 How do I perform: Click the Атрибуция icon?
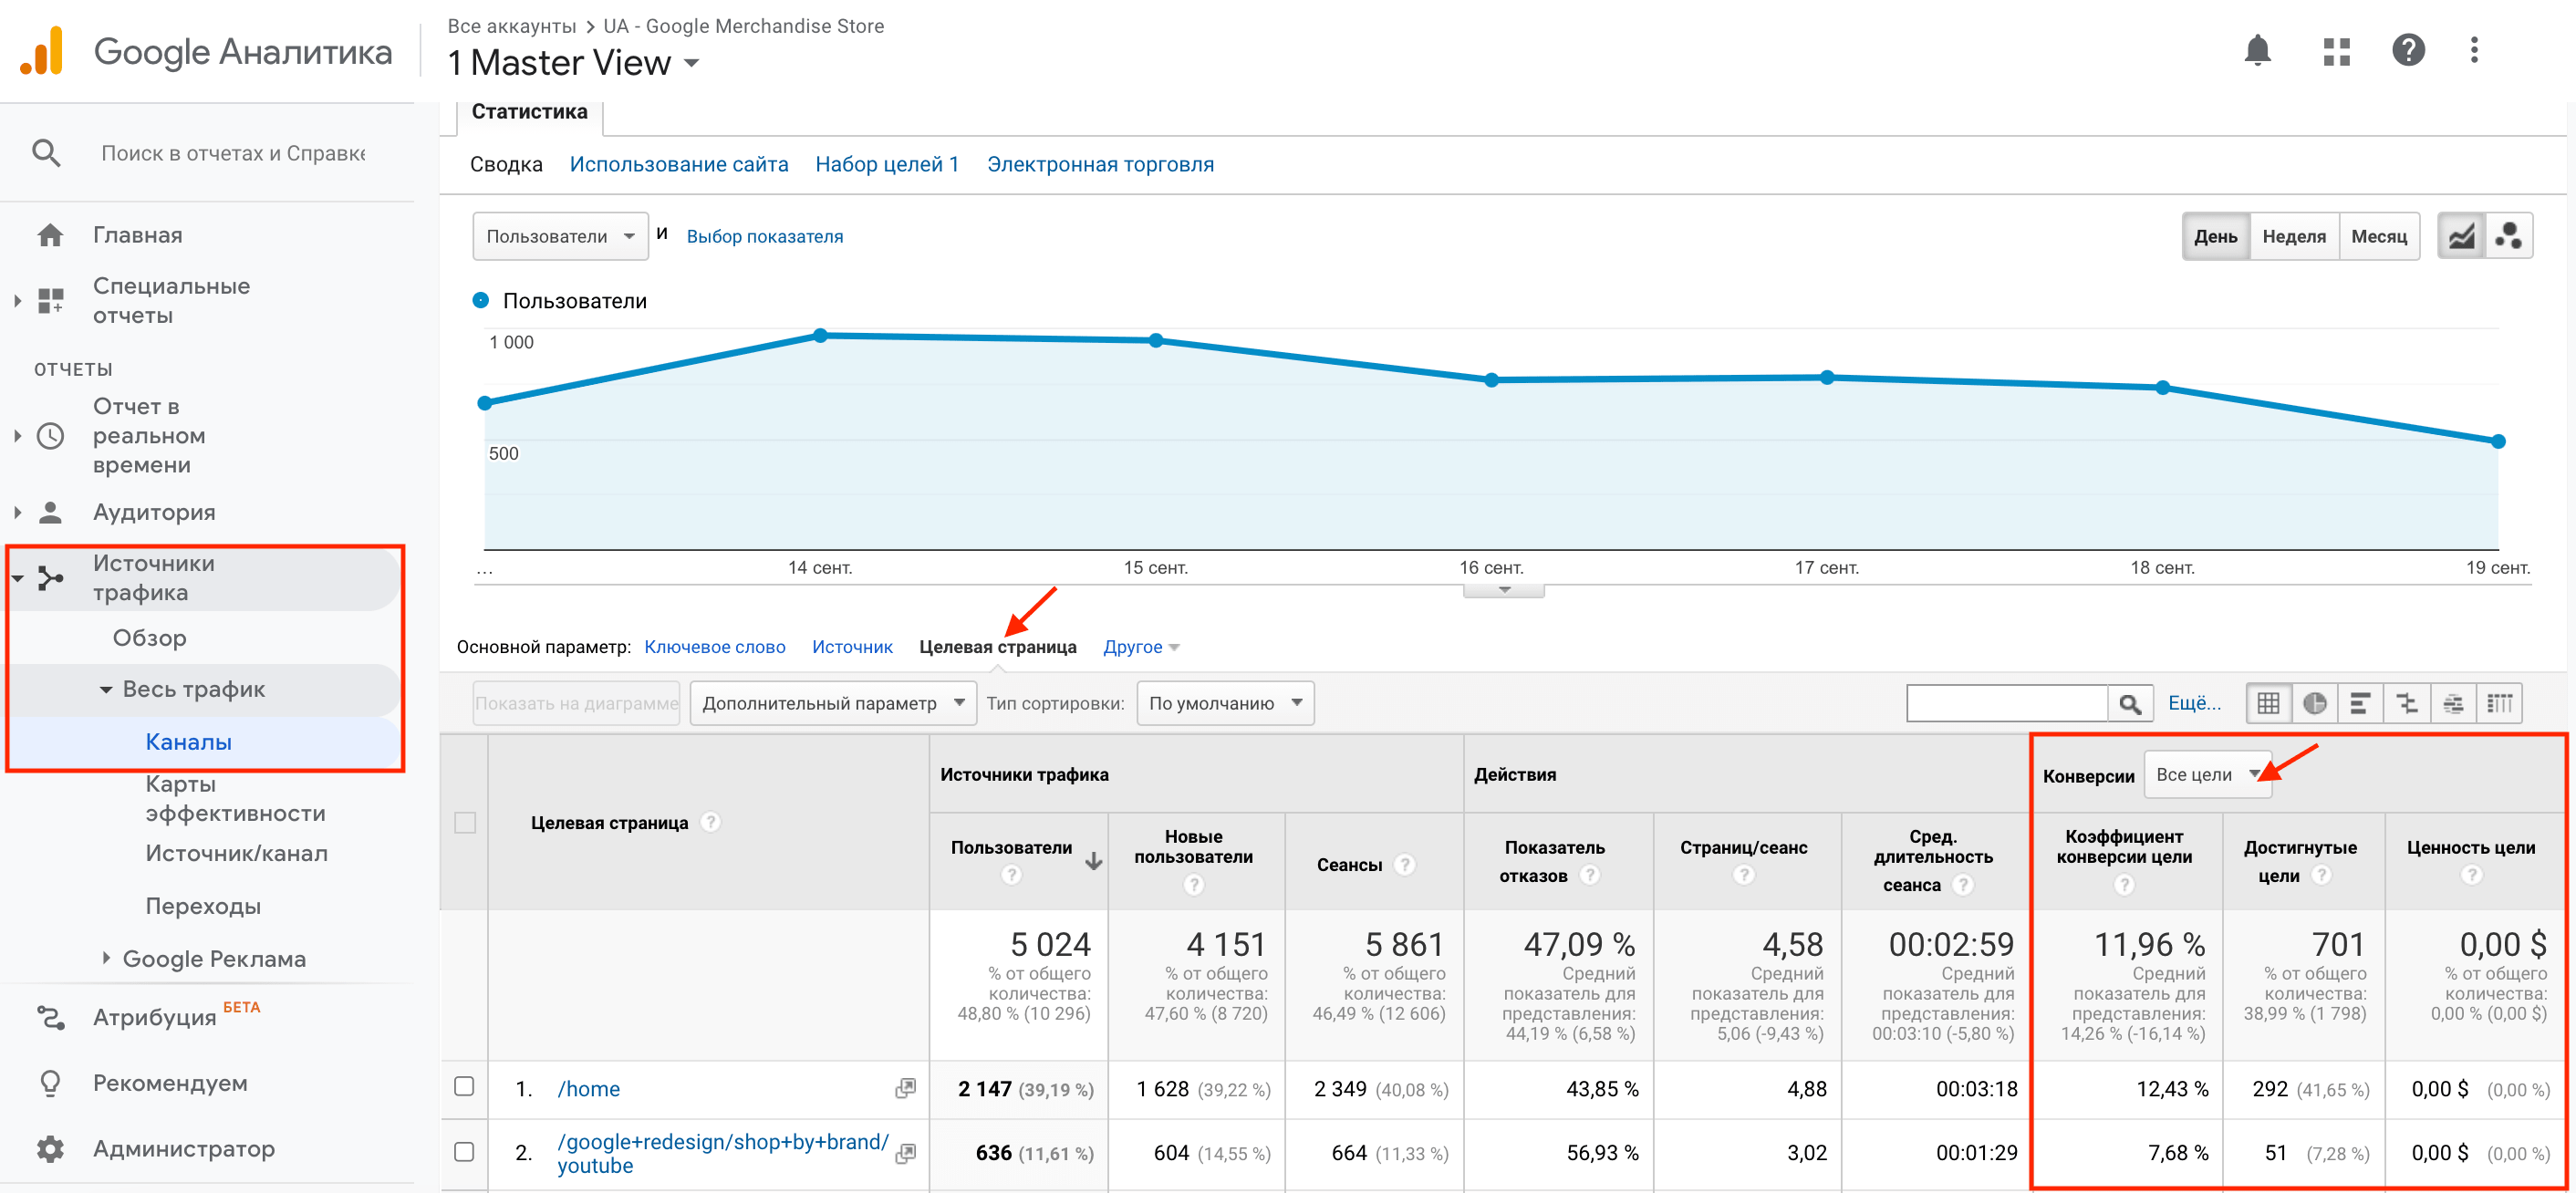pos(50,1018)
